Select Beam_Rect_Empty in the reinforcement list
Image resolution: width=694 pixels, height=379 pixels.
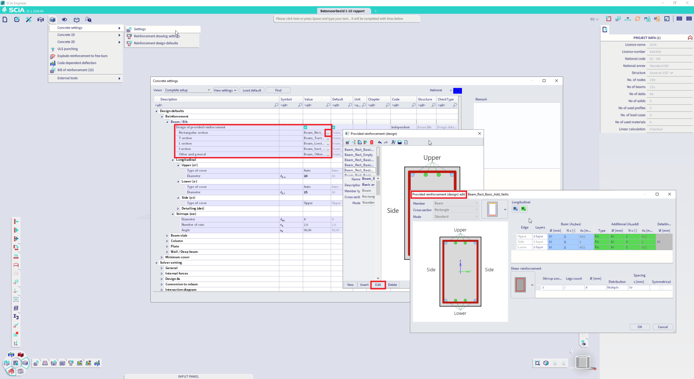[359, 155]
